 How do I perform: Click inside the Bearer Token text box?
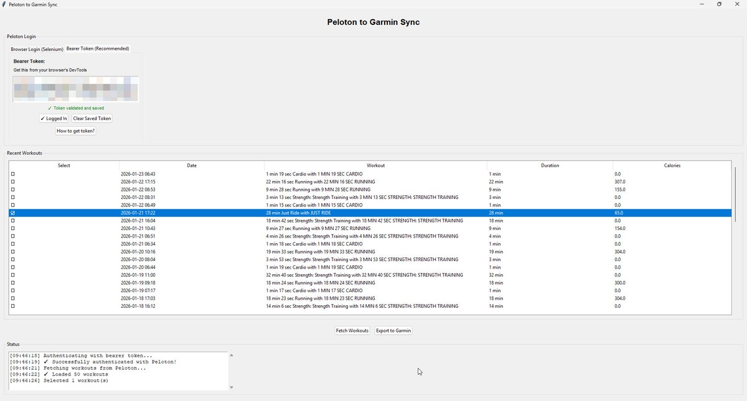[x=76, y=89]
